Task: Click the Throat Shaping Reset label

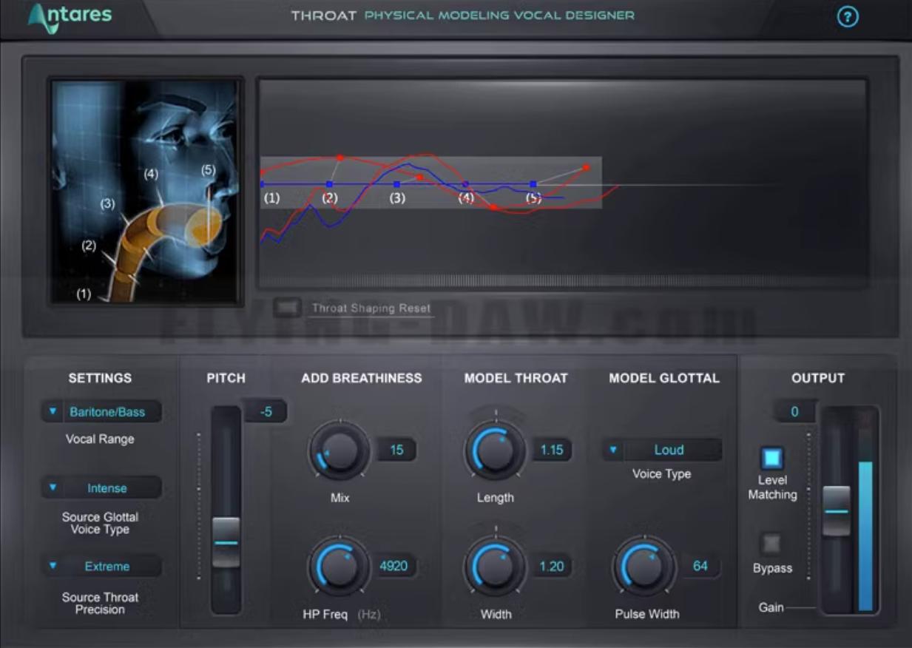Action: 372,308
